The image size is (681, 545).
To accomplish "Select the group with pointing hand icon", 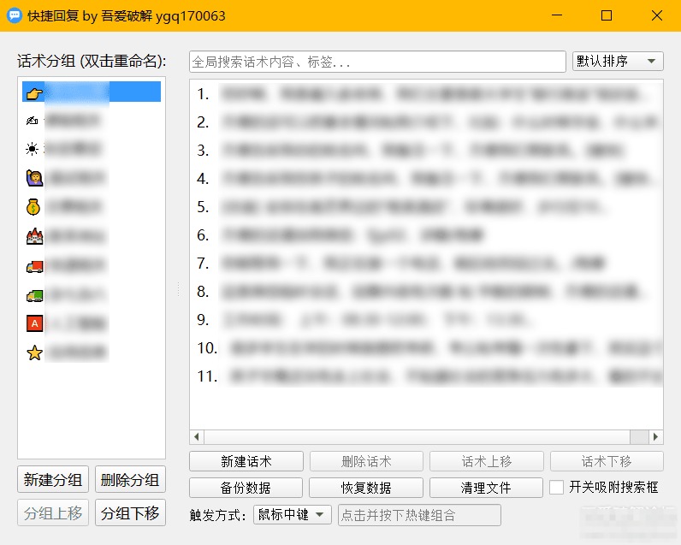I will [x=92, y=92].
